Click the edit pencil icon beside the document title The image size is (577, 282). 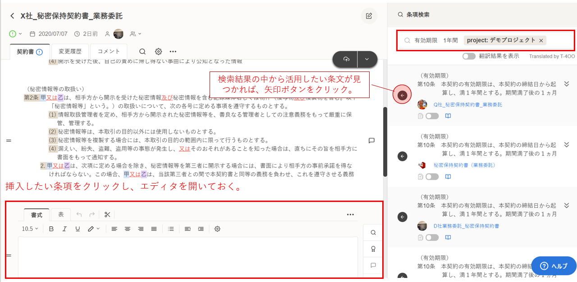pos(369,16)
